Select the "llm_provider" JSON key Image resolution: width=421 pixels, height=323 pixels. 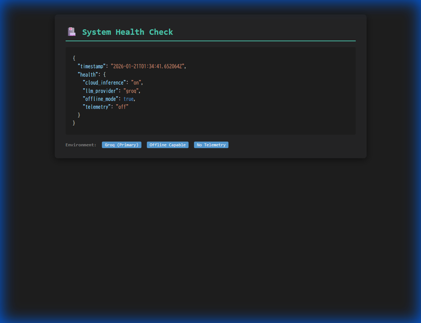coord(100,91)
